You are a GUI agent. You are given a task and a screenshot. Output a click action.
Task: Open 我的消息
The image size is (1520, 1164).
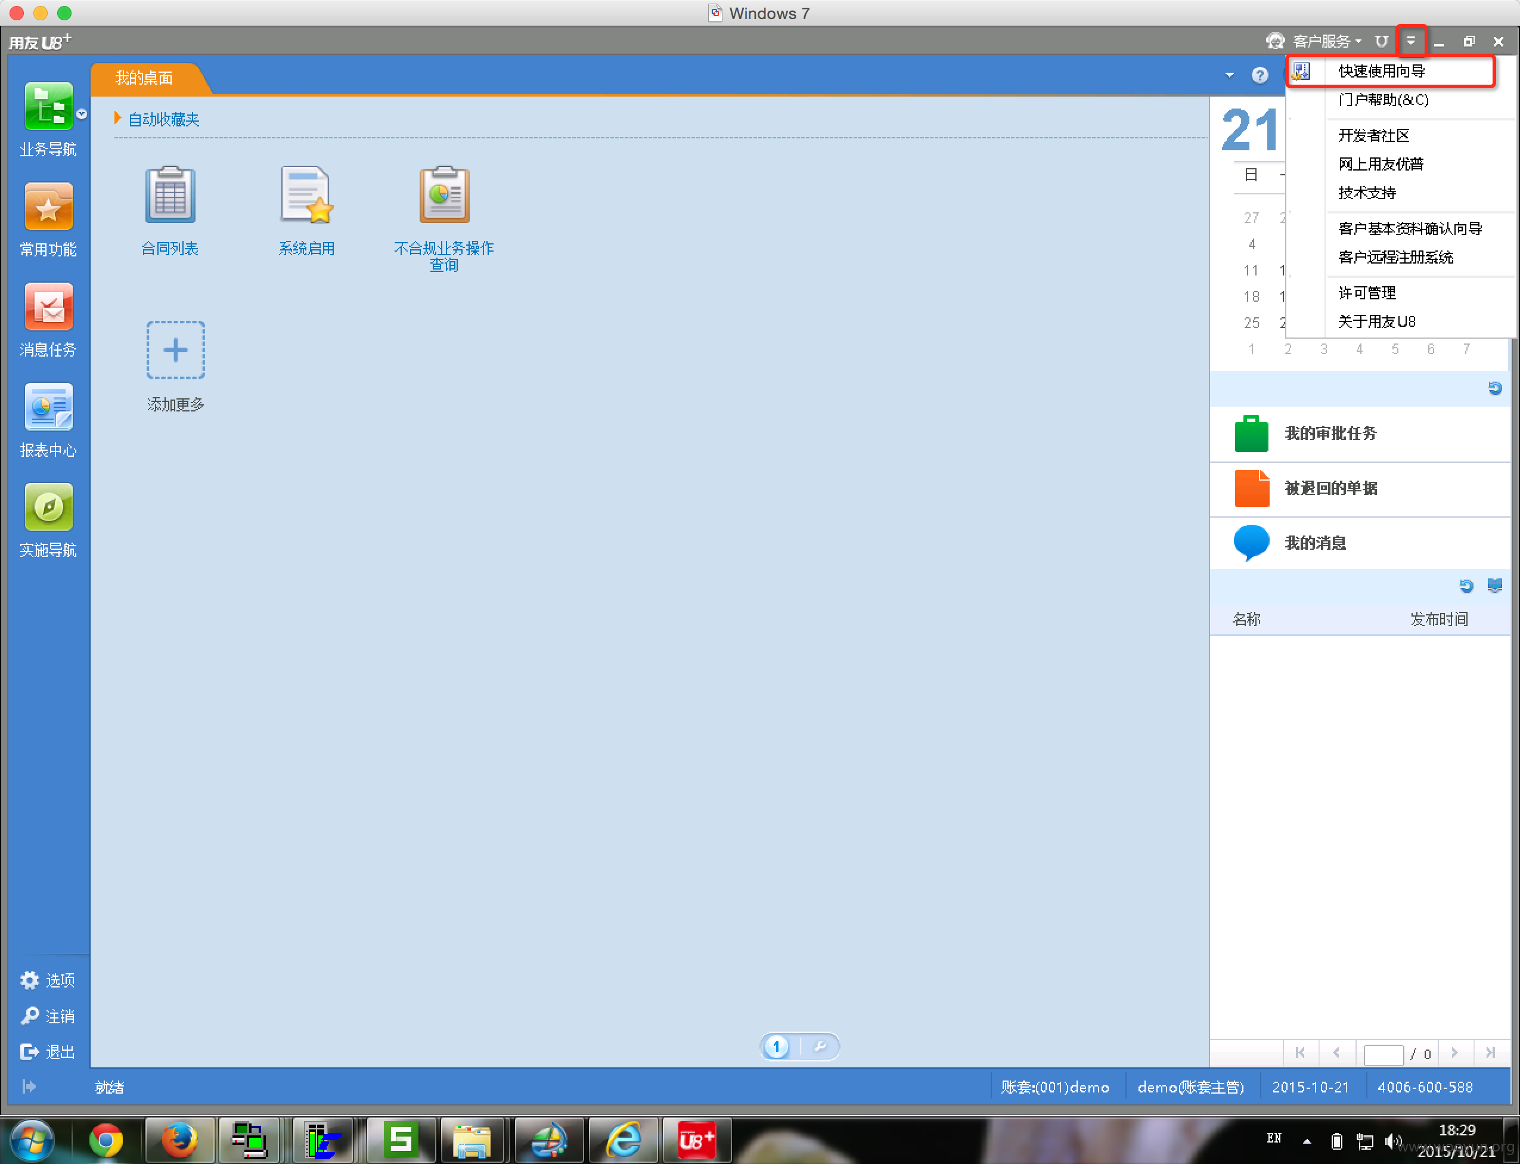(x=1360, y=543)
